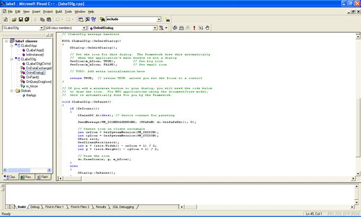Open the Project menu
The width and height of the screenshot is (361, 217).
point(48,11)
